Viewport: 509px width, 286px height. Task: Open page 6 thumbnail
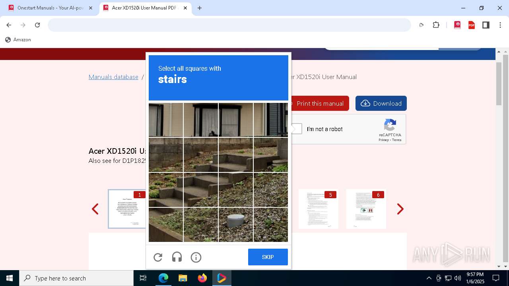[366, 209]
